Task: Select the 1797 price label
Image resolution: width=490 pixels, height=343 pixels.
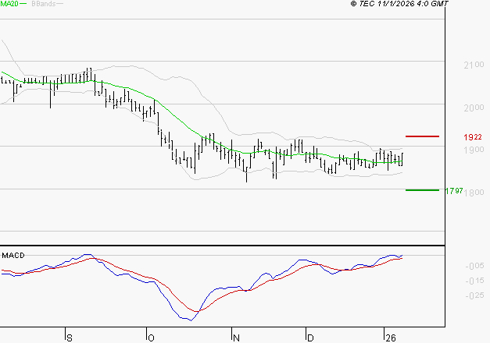Action: point(454,191)
